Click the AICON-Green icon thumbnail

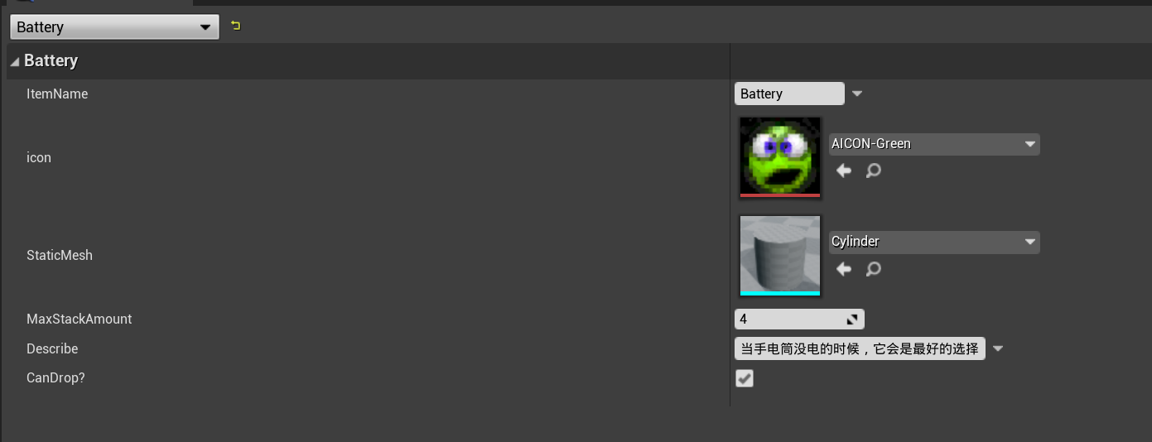[x=780, y=157]
